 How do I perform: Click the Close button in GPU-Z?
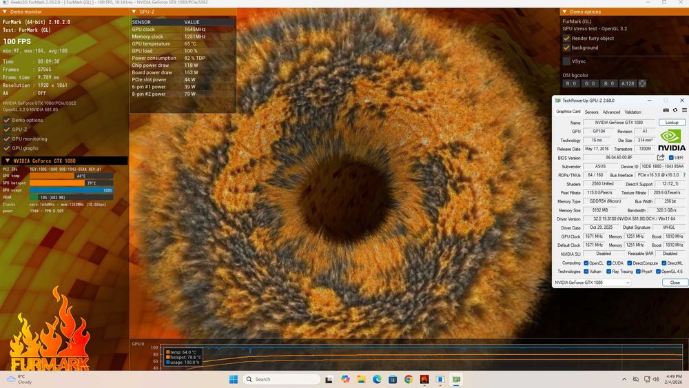pos(675,283)
